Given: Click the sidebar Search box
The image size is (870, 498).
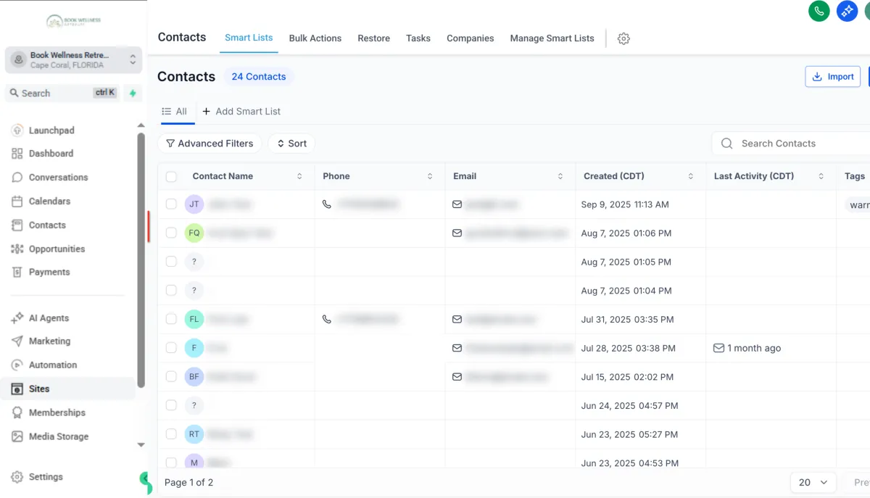Looking at the screenshot, I should pyautogui.click(x=62, y=93).
